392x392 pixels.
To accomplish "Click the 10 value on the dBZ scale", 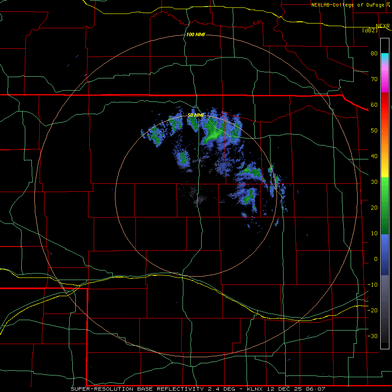I will pyautogui.click(x=374, y=233).
